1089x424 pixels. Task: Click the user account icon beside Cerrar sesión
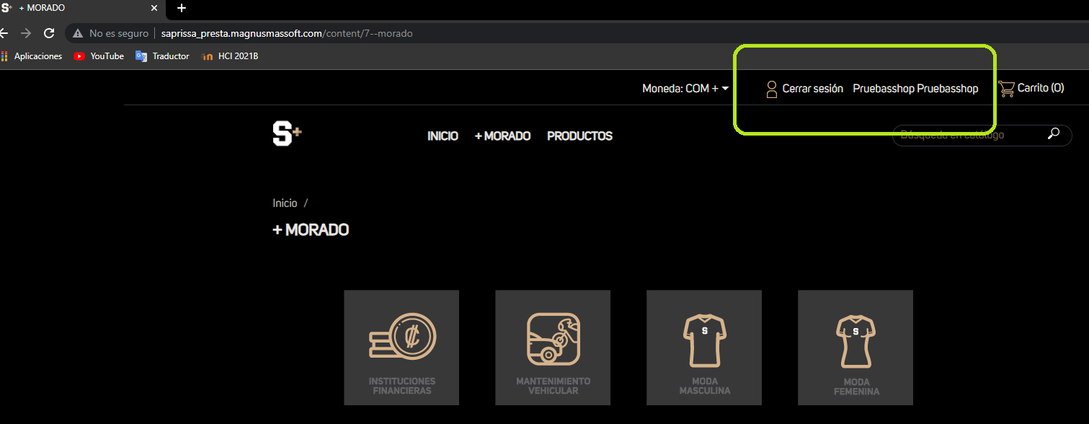771,88
